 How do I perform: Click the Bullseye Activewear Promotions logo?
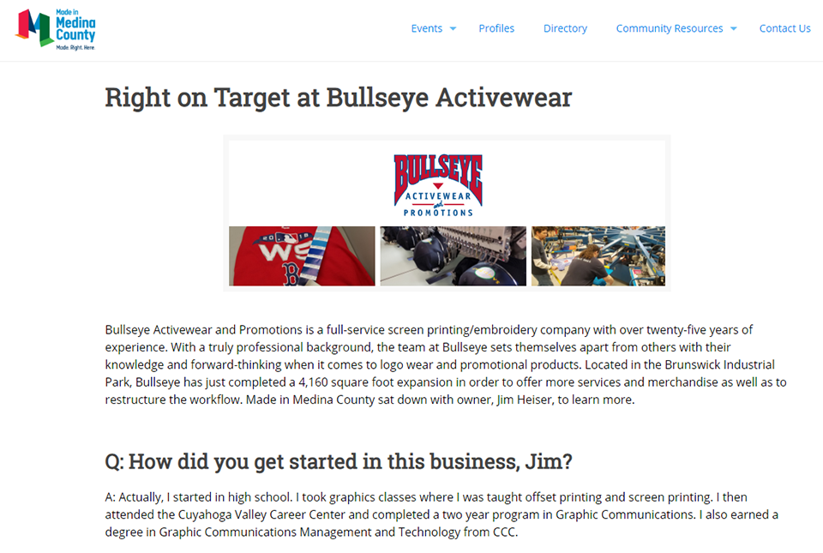(438, 185)
